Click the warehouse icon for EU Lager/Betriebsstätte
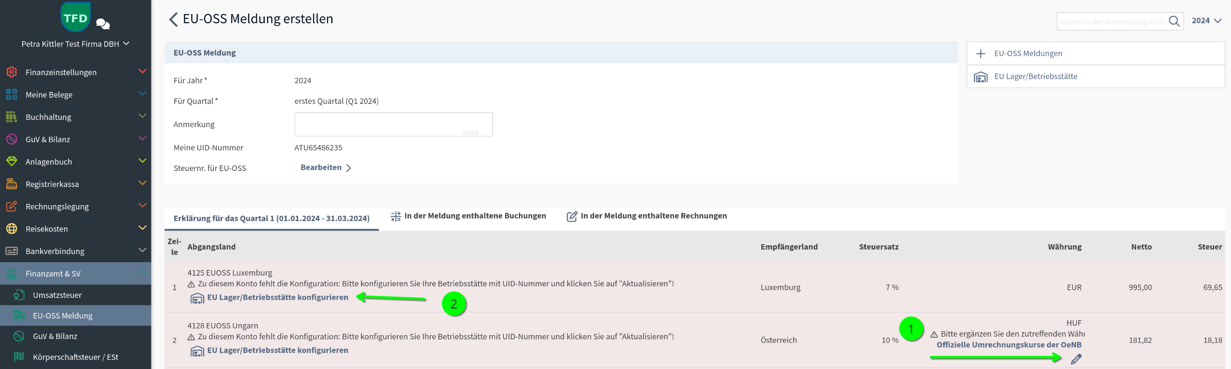 click(980, 77)
